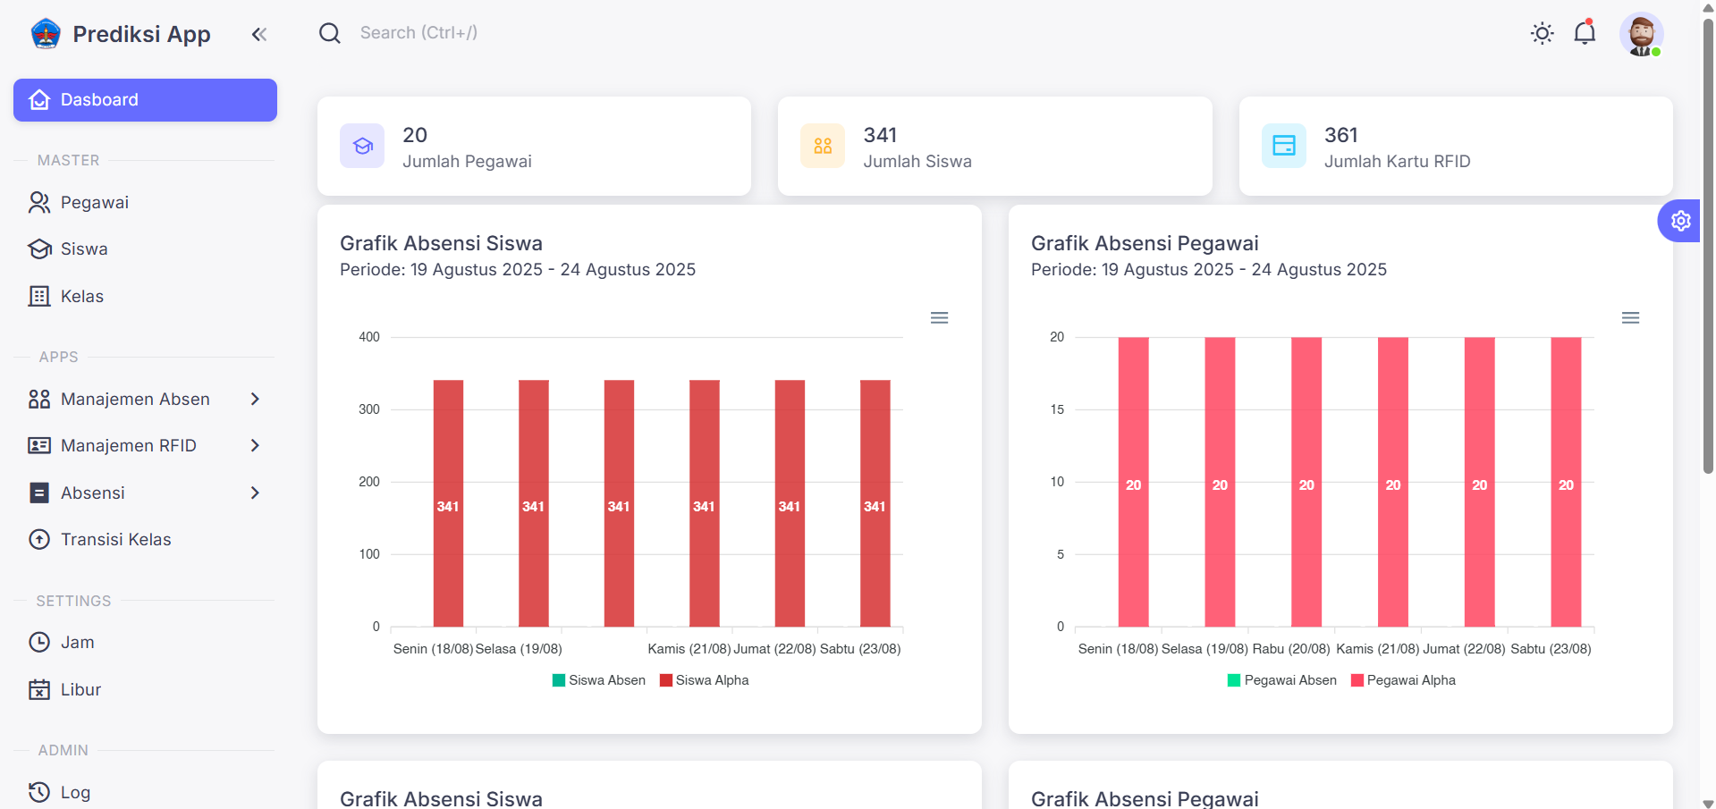This screenshot has height=809, width=1716.
Task: Open the Kelas menu item
Action: (145, 297)
